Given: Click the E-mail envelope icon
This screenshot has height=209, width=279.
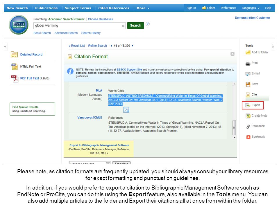Looking at the screenshot, I should [x=248, y=74].
